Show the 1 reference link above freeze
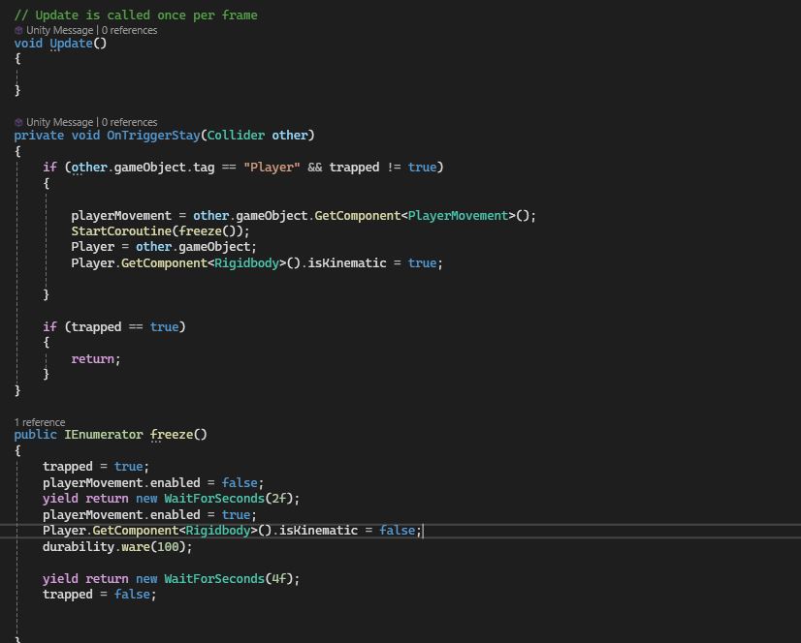This screenshot has height=643, width=801. point(40,422)
